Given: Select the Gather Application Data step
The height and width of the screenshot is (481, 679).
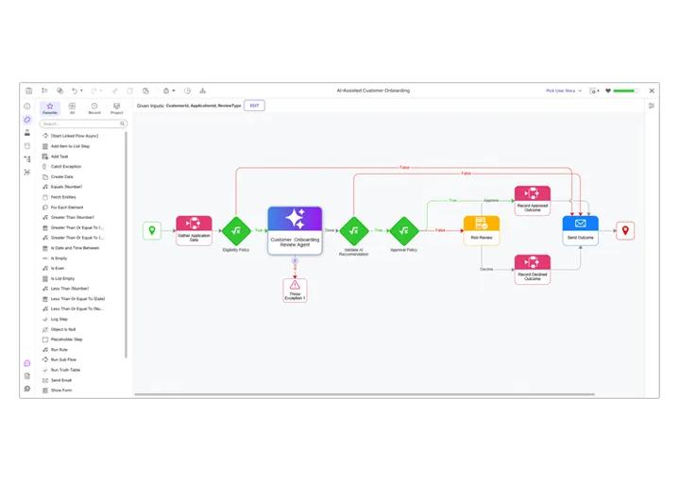Looking at the screenshot, I should pyautogui.click(x=194, y=230).
